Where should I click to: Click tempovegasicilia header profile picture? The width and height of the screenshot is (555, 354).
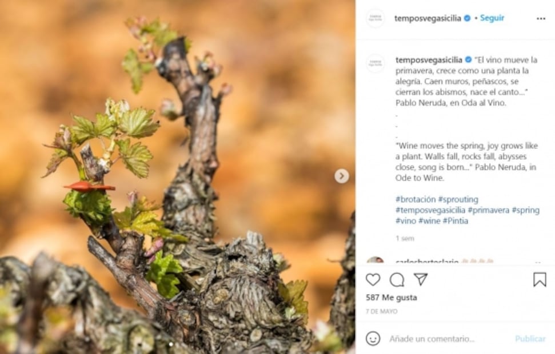click(375, 18)
